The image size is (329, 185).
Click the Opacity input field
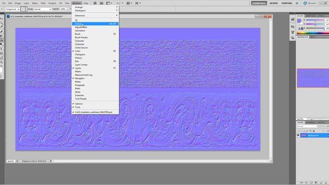pyautogui.click(x=63, y=9)
